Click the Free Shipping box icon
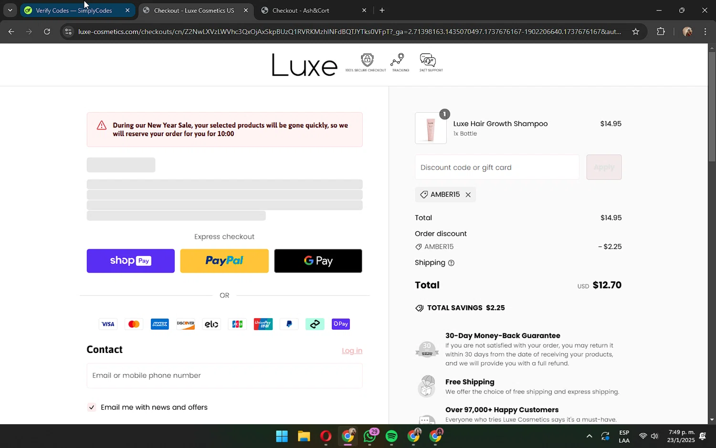716x448 pixels. (427, 386)
